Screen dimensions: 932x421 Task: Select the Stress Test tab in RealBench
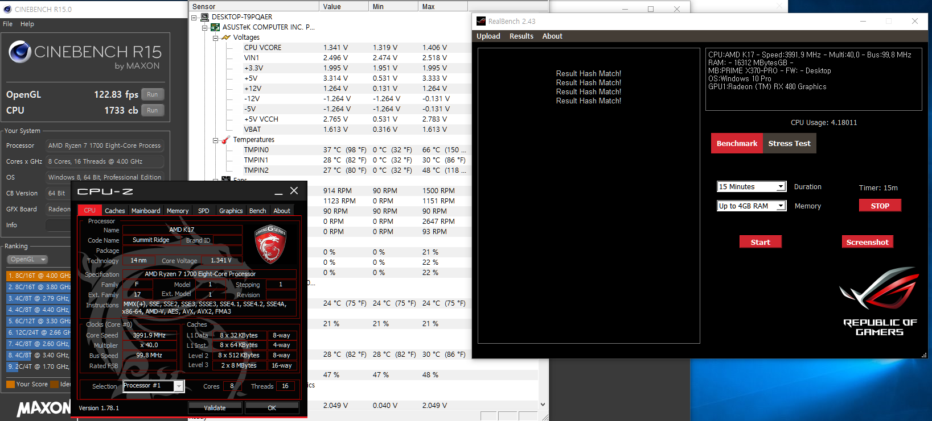(x=789, y=143)
